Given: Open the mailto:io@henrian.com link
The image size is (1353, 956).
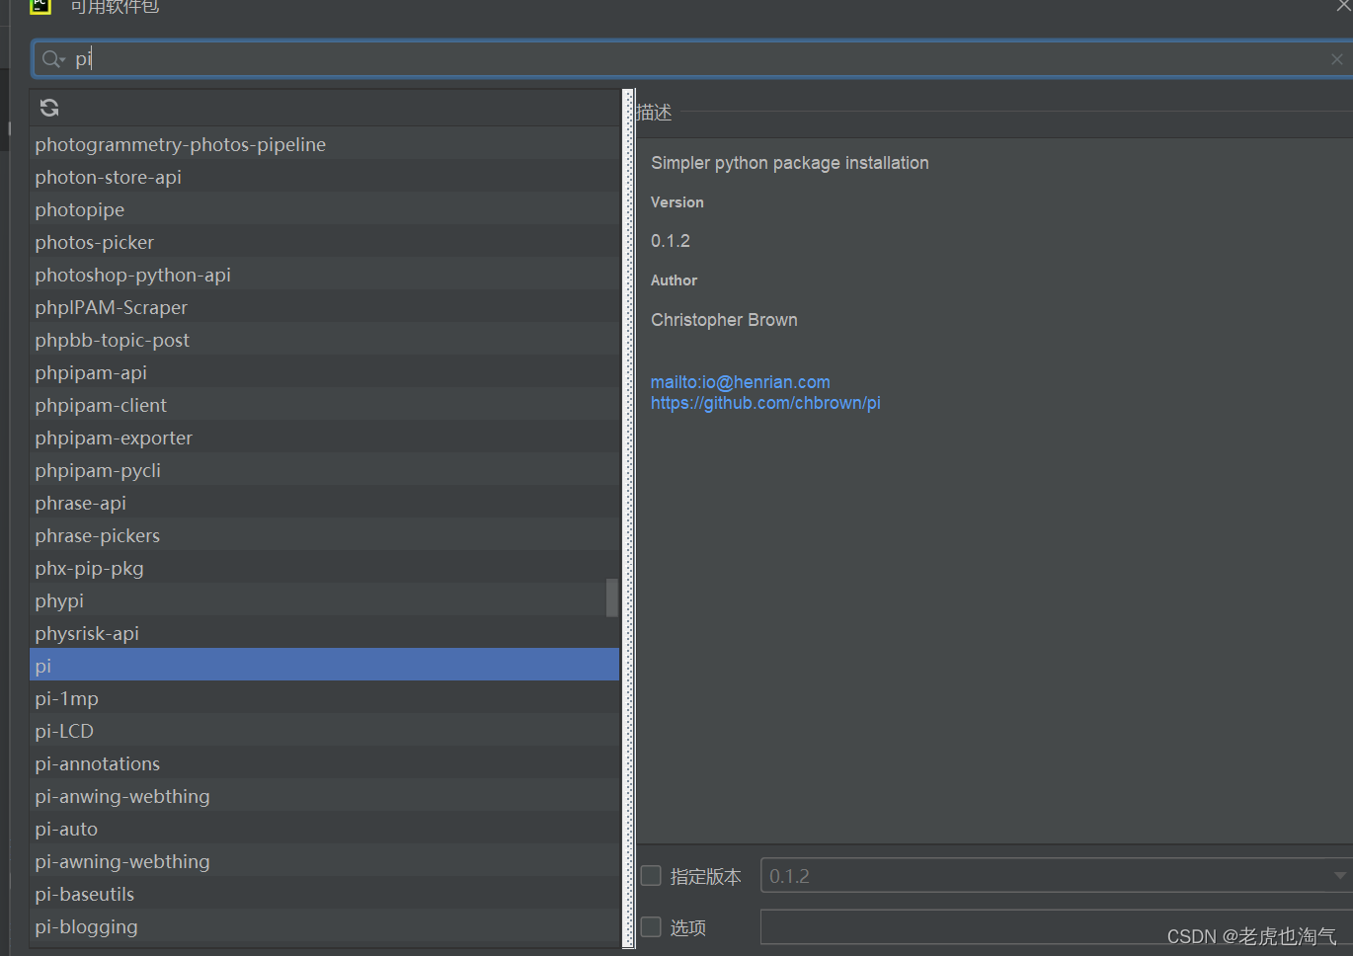Looking at the screenshot, I should (740, 382).
